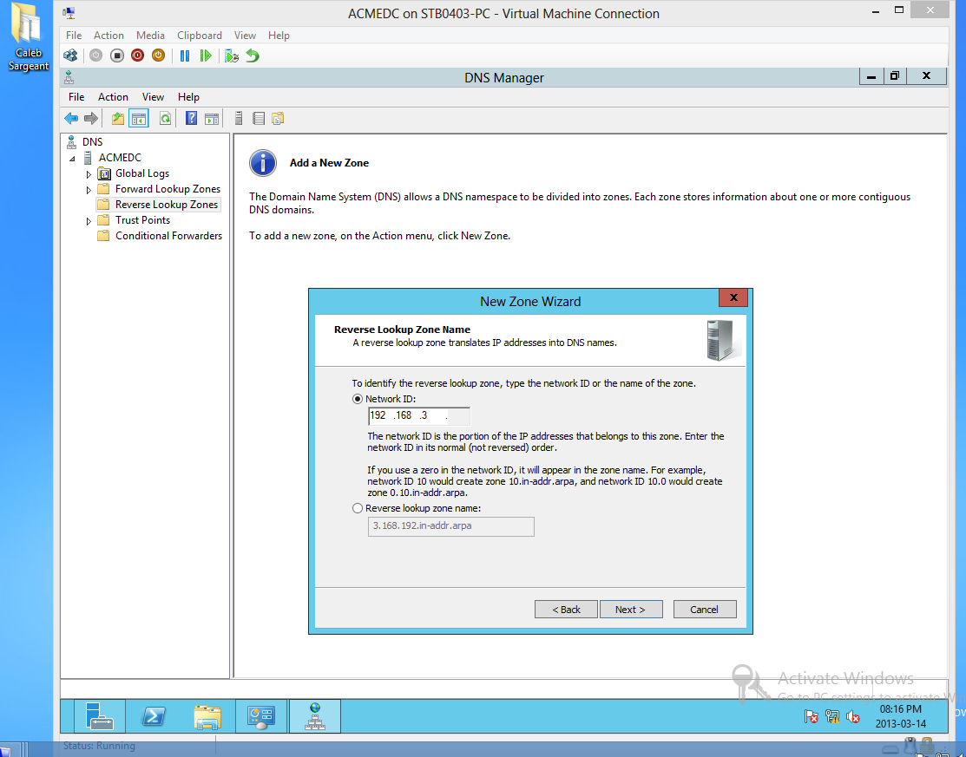Toggle Show/Hide Action Pane icon
The image size is (966, 757).
212,118
